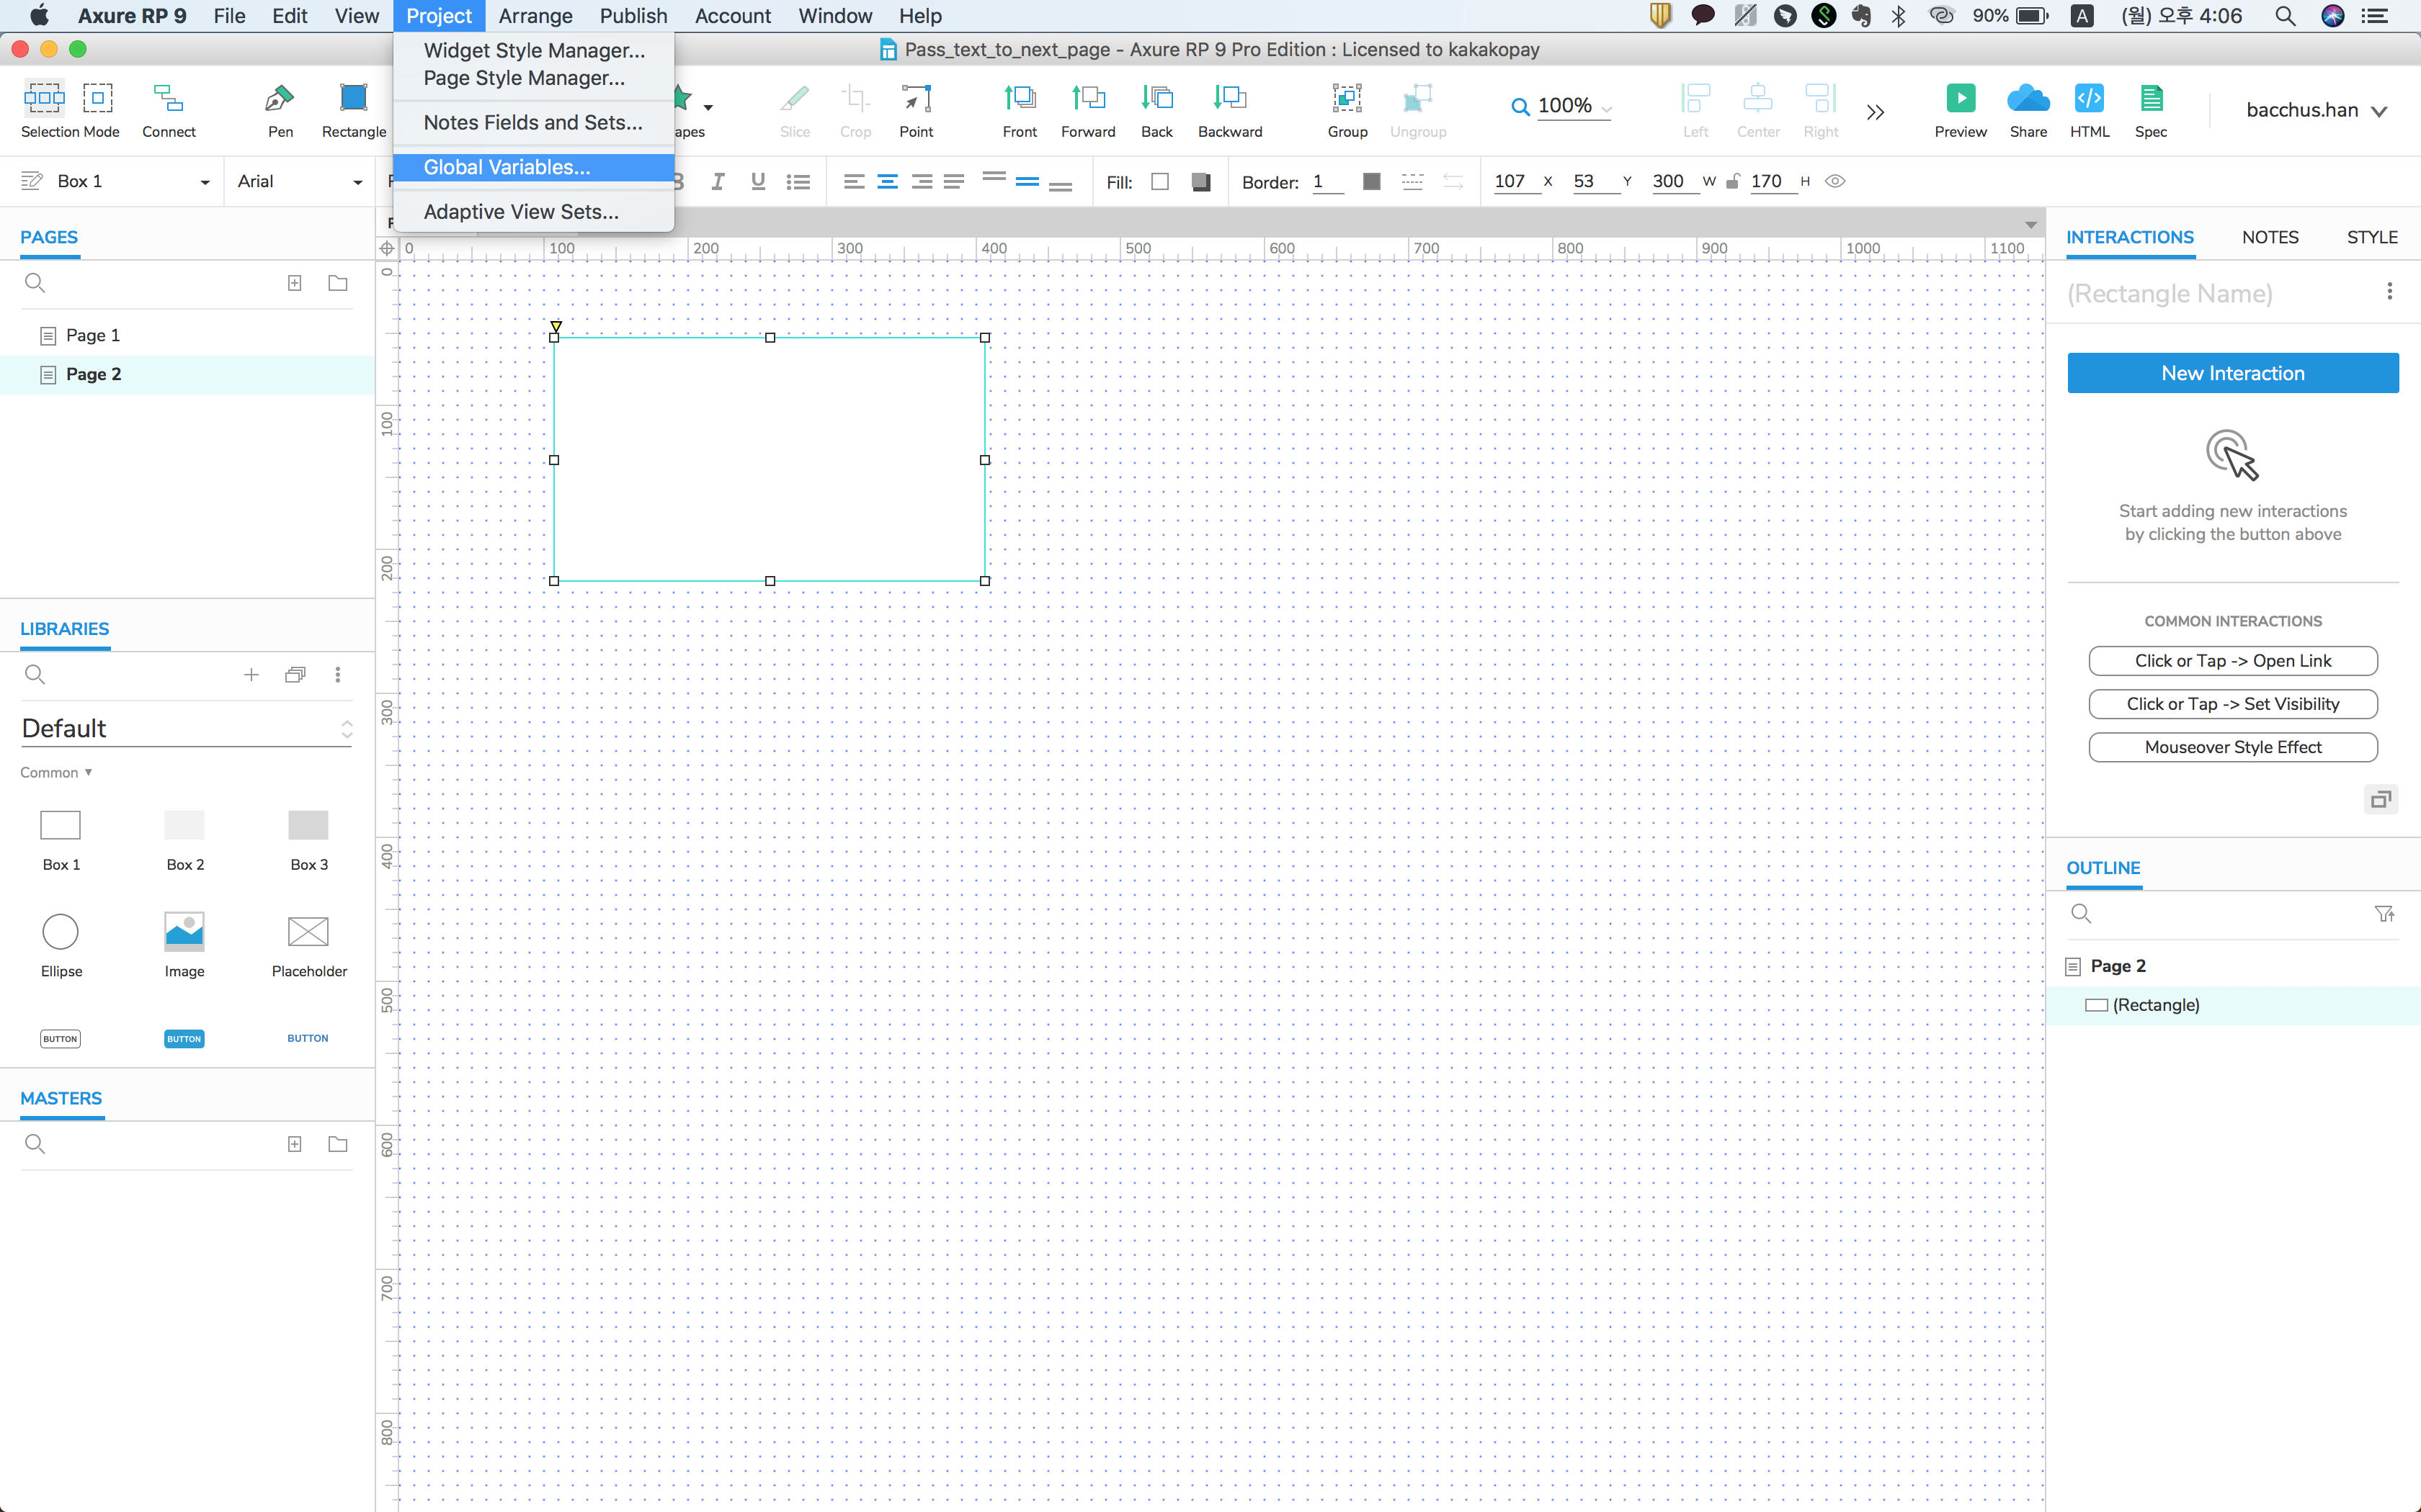The image size is (2421, 1512).
Task: Click the HTML generate icon
Action: point(2088,98)
